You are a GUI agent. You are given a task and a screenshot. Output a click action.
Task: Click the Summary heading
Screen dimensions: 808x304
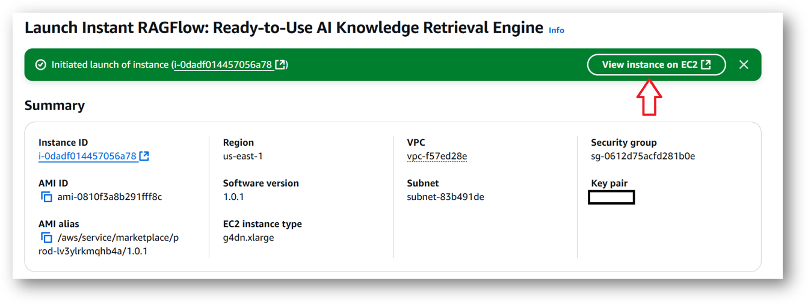point(55,105)
